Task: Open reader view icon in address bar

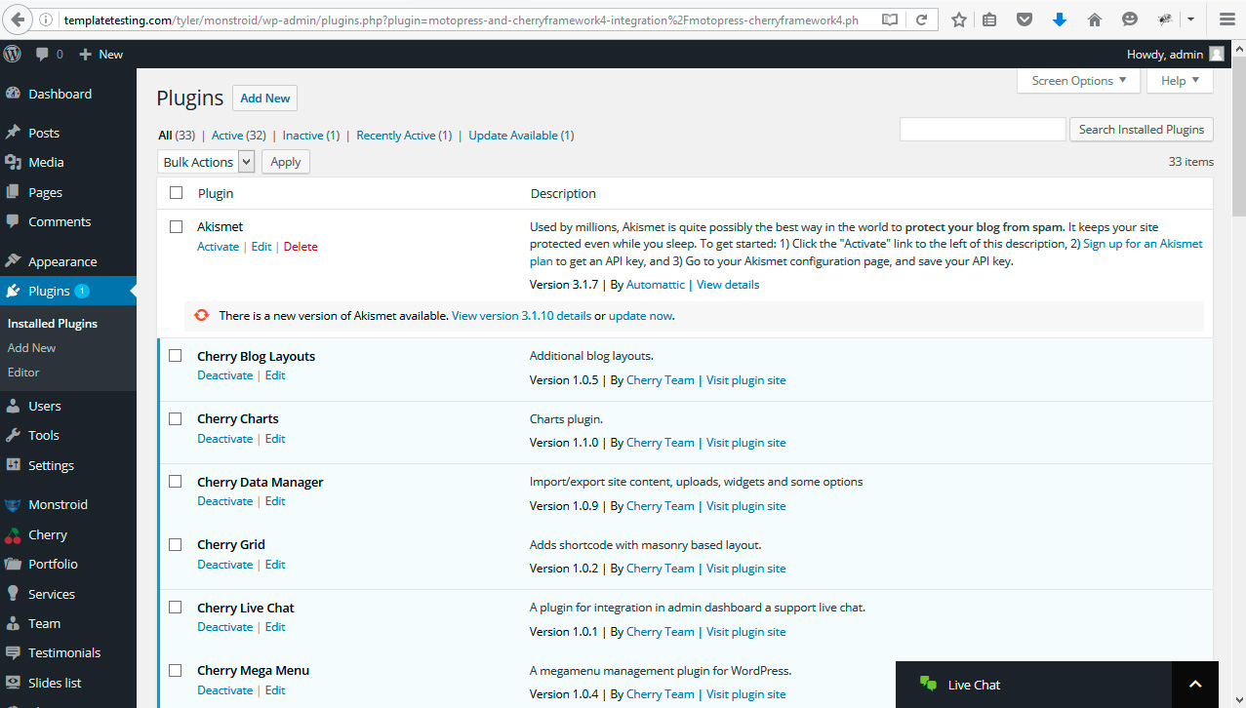Action: coord(890,20)
